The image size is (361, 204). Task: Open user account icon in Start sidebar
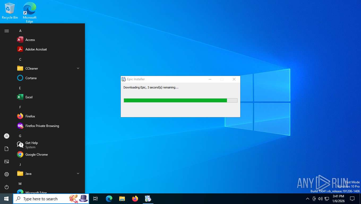coord(7,136)
